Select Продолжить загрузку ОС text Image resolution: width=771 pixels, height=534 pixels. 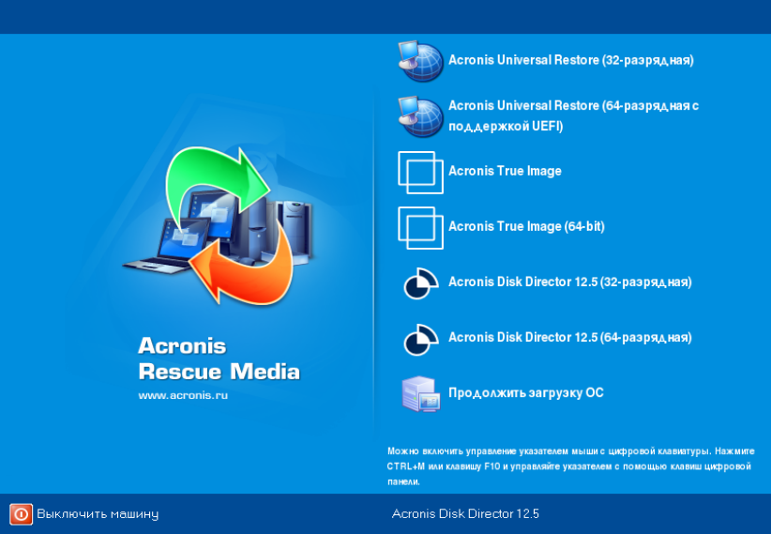coord(525,393)
